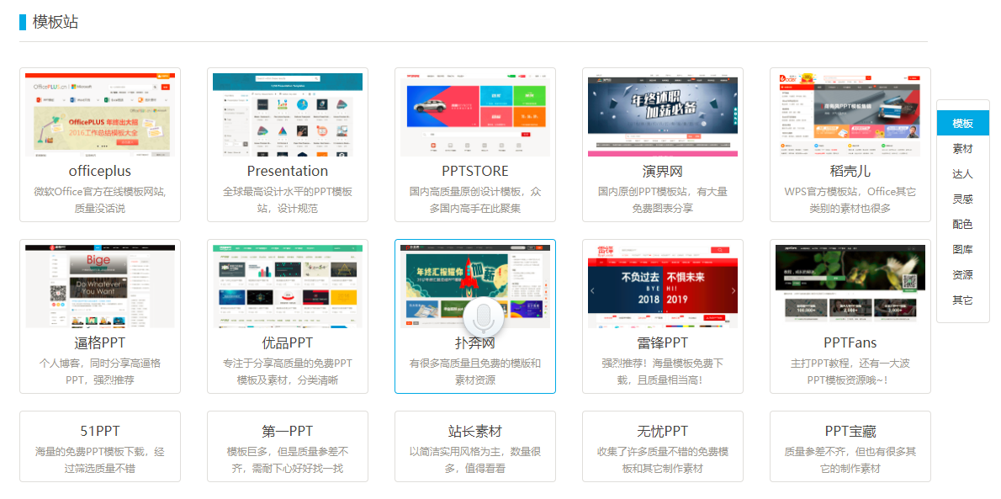Viewport: 1001px width, 499px height.
Task: Click description 收集了许多质量不错的免费模板
Action: point(663,460)
